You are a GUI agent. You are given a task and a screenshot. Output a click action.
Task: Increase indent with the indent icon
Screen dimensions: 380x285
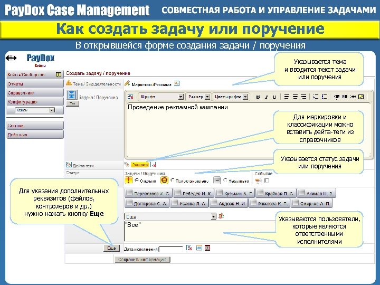coord(345,97)
